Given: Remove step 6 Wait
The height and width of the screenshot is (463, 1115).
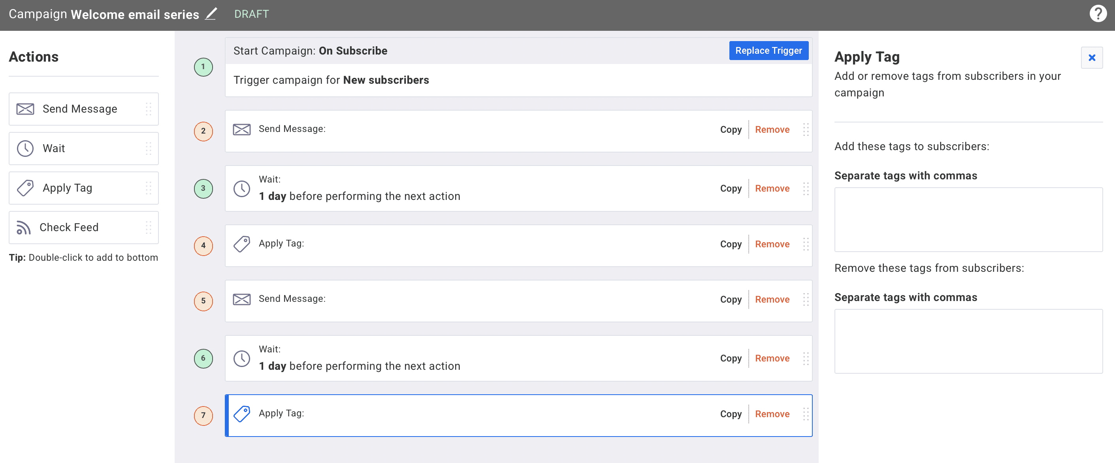Looking at the screenshot, I should coord(772,358).
